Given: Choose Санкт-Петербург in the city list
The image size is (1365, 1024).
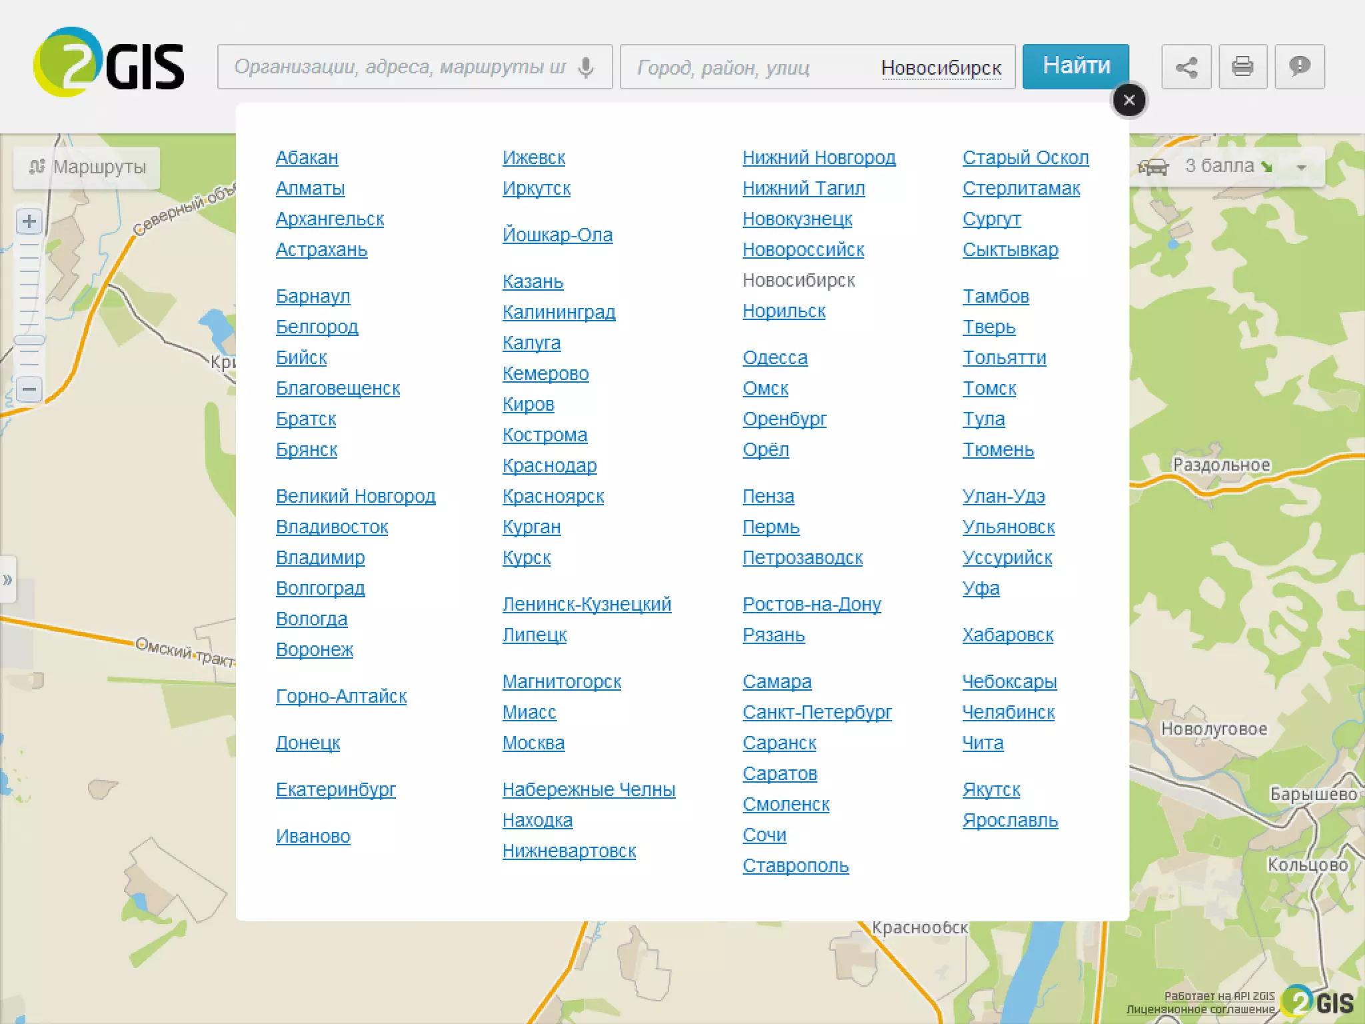Looking at the screenshot, I should point(816,712).
